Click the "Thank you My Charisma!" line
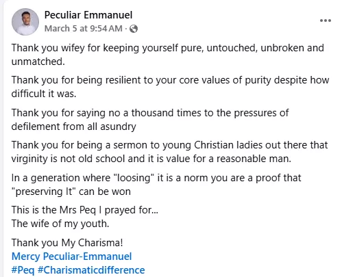Viewport: 342px width, 277px height. tap(67, 243)
